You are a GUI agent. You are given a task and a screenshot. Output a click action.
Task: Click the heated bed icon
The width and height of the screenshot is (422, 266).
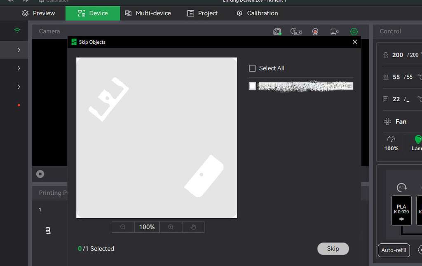tap(386, 77)
